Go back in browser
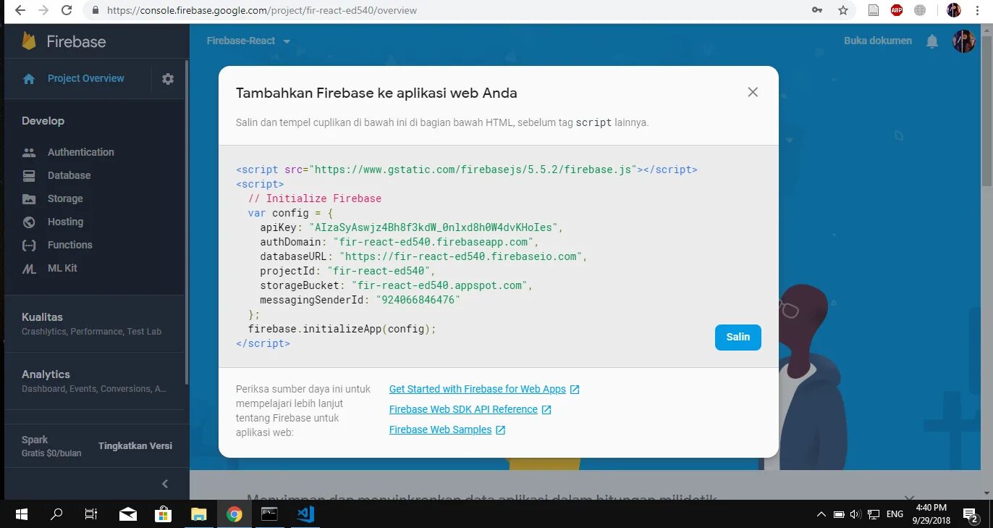Viewport: 993px width, 528px height. pos(20,10)
